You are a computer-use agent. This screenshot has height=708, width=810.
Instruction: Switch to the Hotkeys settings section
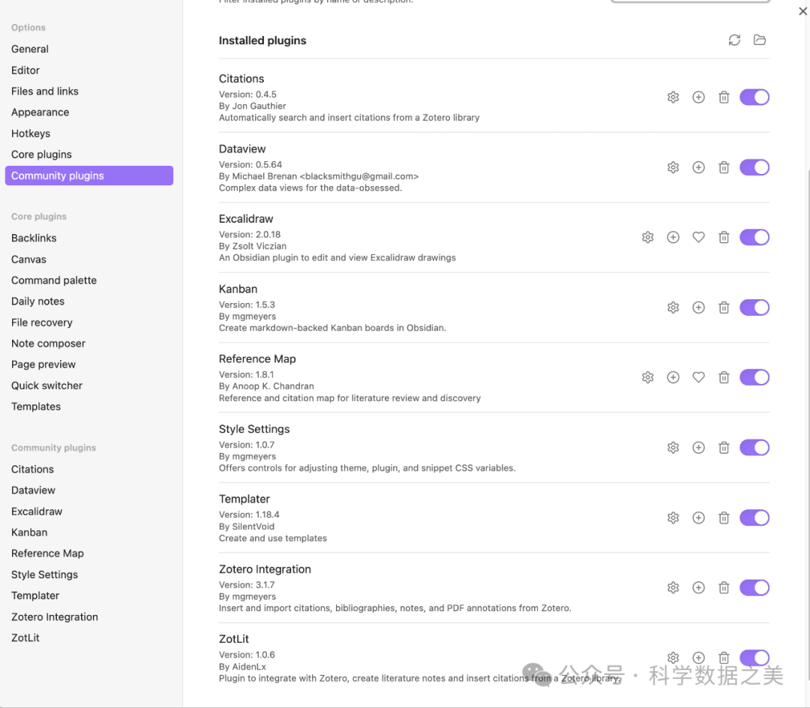click(x=31, y=133)
